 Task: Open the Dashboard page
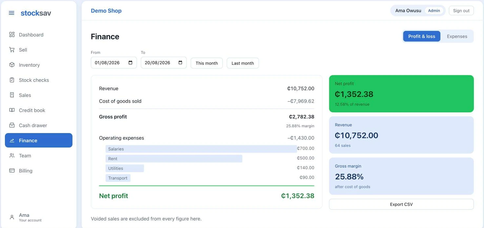point(39,34)
